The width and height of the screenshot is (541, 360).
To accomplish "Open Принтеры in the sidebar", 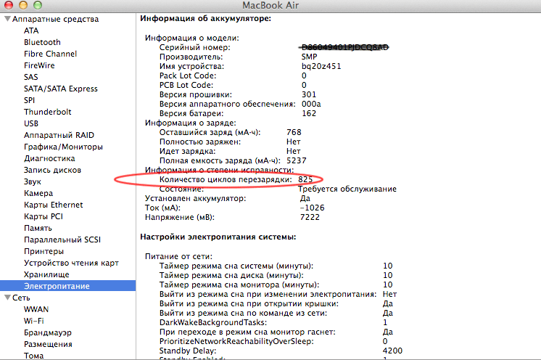I will click(x=44, y=251).
